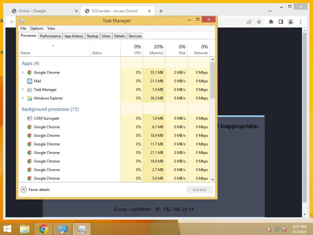Switch to the Services tab
This screenshot has height=235, width=313.
click(135, 36)
